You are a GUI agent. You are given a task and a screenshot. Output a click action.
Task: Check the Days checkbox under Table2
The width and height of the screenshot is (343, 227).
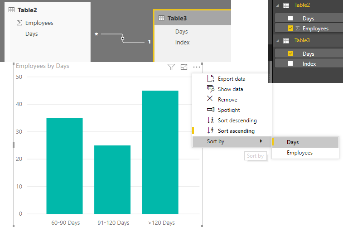coord(290,18)
